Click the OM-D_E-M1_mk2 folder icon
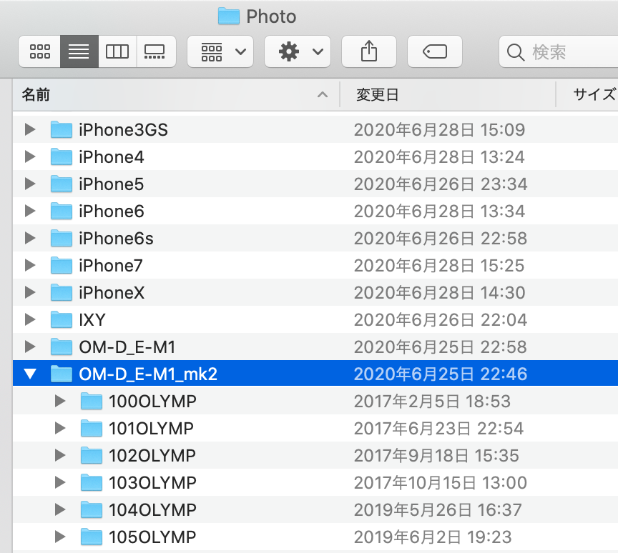This screenshot has width=618, height=553. click(62, 374)
